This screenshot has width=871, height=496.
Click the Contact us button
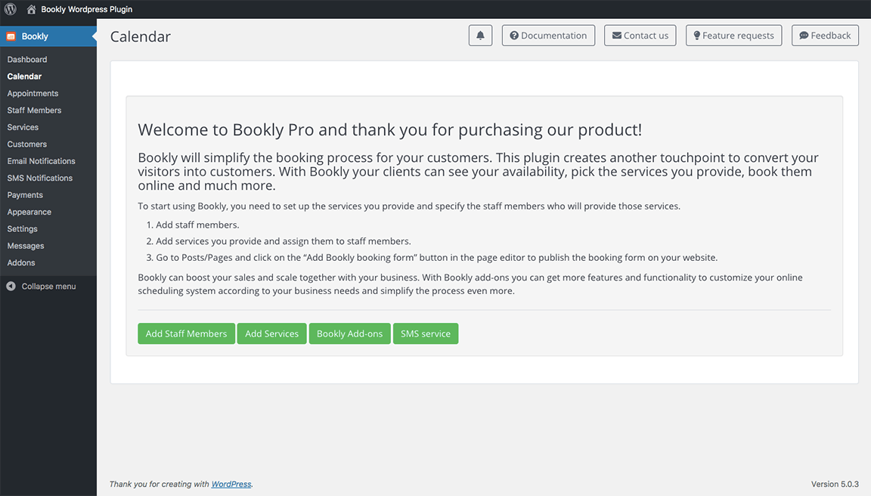640,36
